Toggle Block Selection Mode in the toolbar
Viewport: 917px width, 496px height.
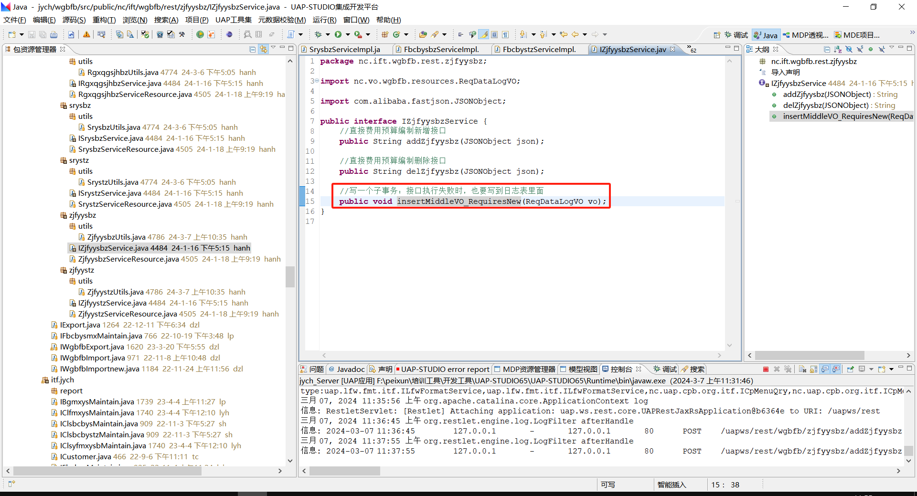tap(494, 34)
